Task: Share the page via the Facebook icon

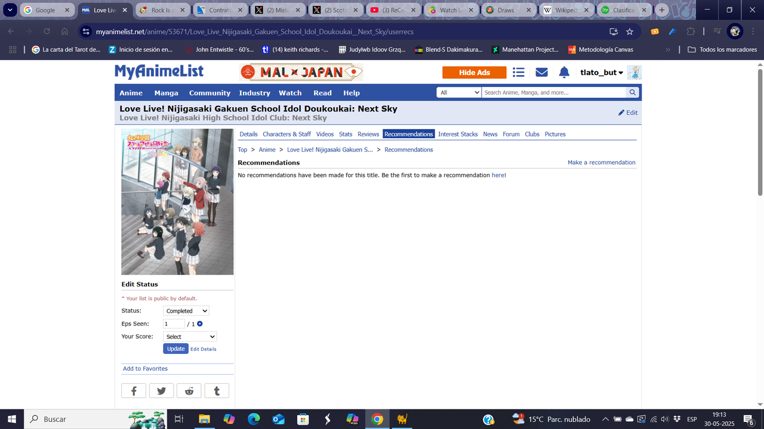Action: coord(133,390)
